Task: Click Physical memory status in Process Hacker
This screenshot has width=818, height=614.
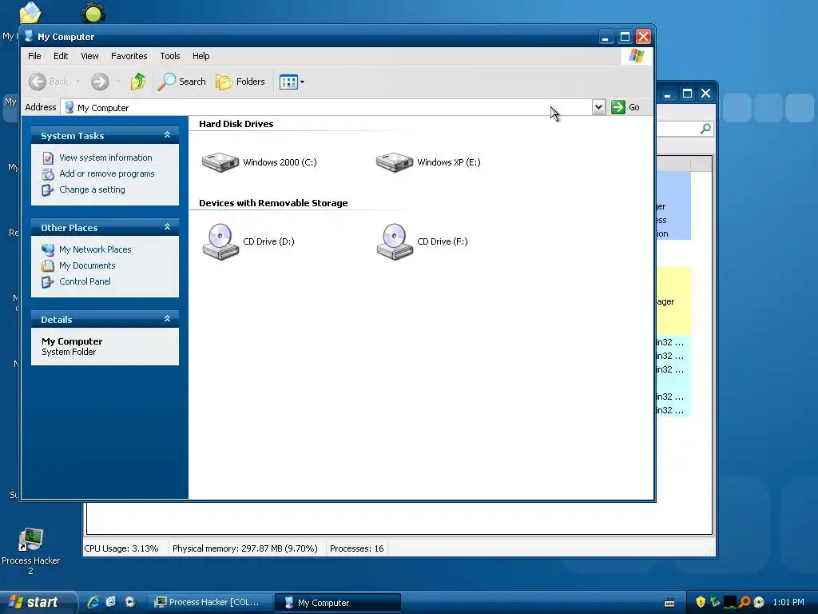Action: (x=244, y=548)
